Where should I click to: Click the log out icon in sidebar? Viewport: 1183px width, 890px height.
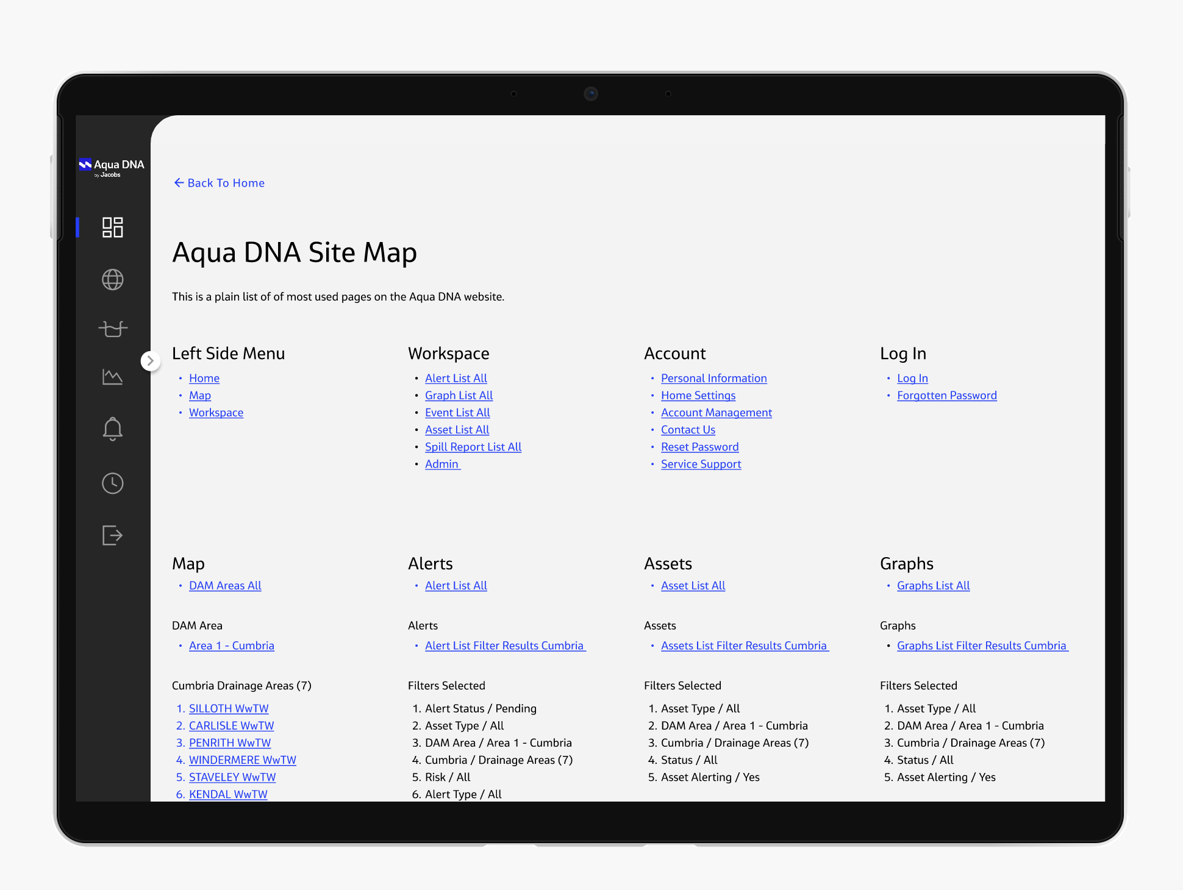113,535
